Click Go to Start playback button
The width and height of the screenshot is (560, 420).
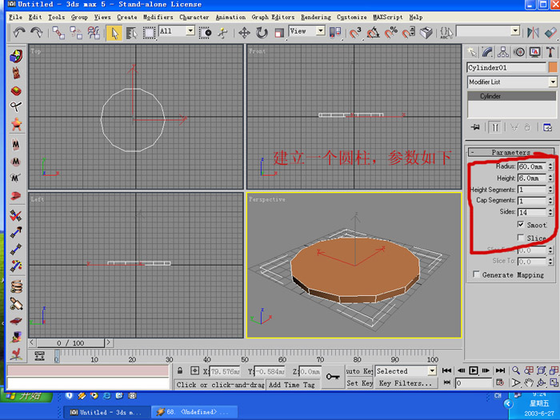tap(446, 370)
